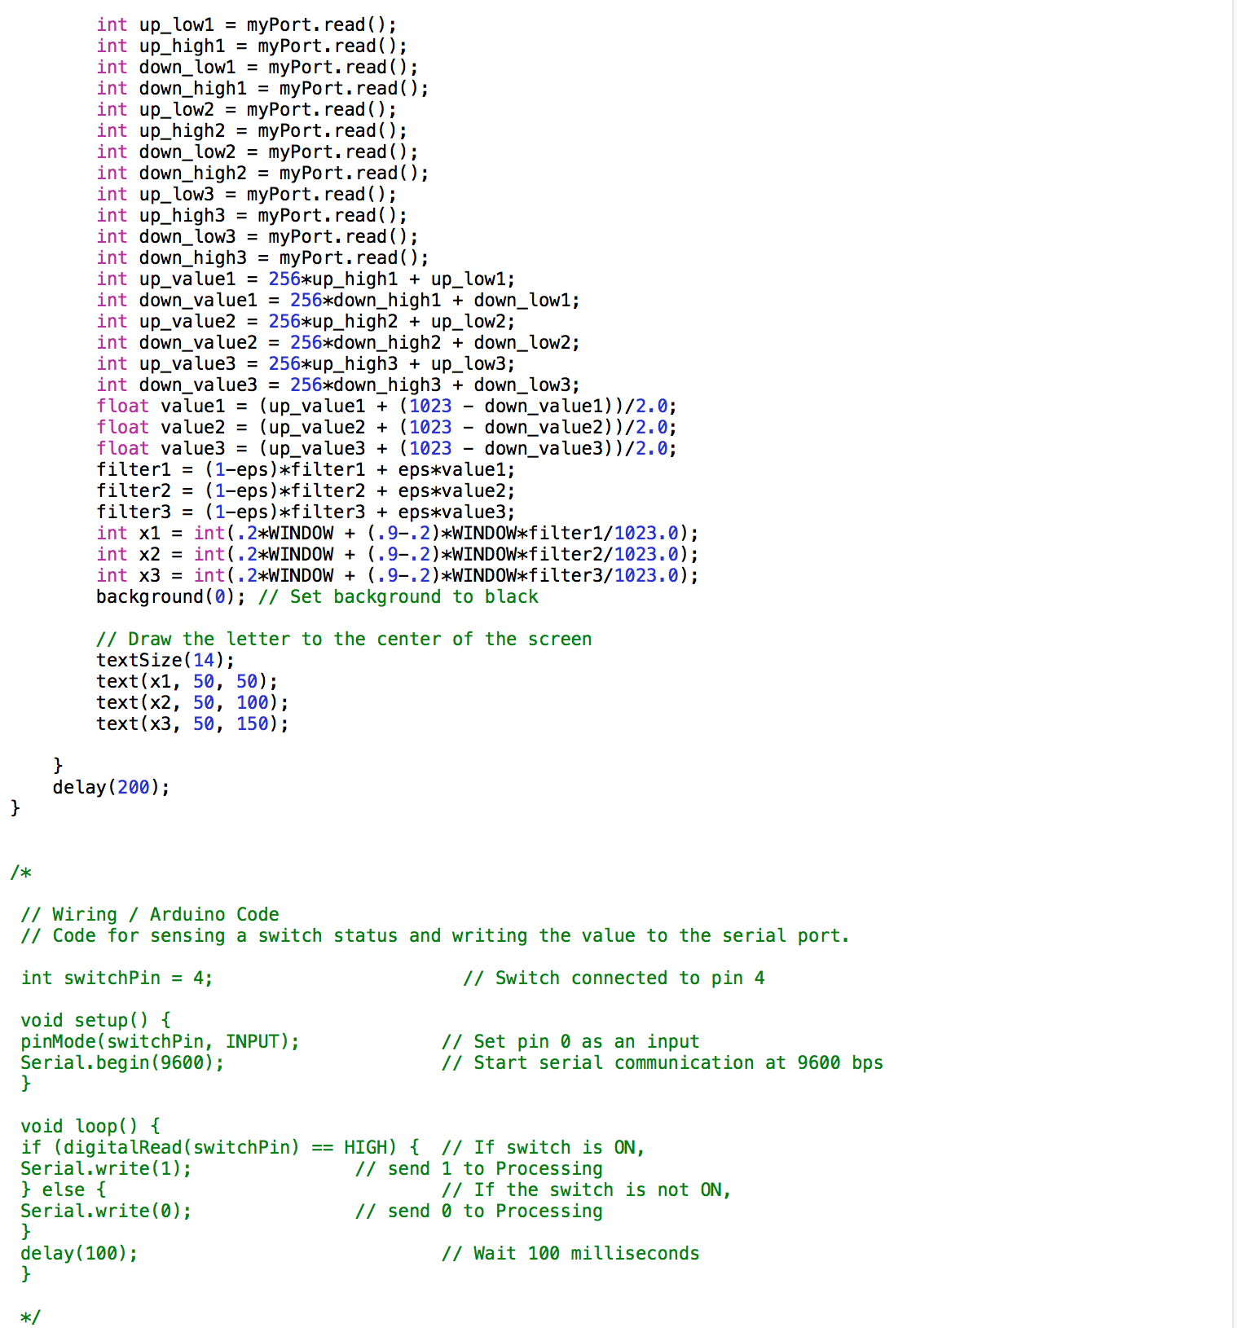
Task: Click the 'text(x1, 50, 50);' line
Action: [x=187, y=682]
